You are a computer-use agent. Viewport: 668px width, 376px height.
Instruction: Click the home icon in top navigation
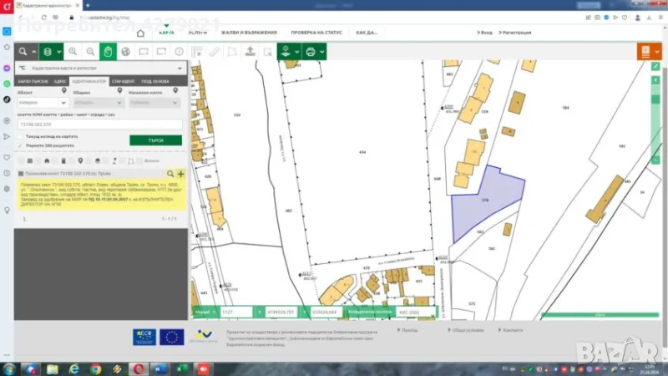coord(140,33)
